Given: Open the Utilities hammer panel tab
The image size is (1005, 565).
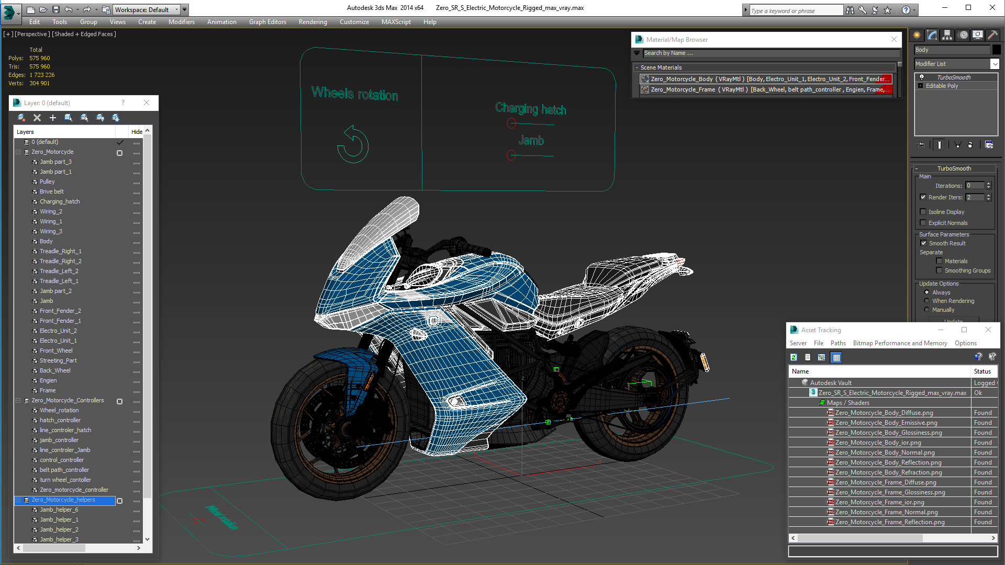Looking at the screenshot, I should [992, 35].
